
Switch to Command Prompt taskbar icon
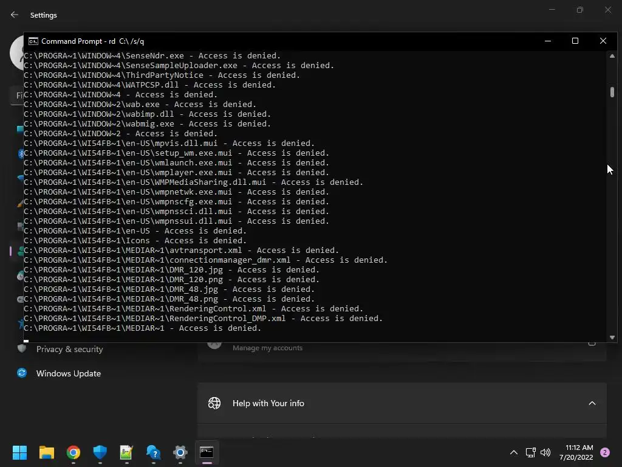(x=207, y=452)
